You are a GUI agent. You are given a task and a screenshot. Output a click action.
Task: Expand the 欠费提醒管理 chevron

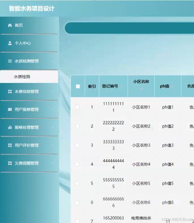(x=53, y=163)
